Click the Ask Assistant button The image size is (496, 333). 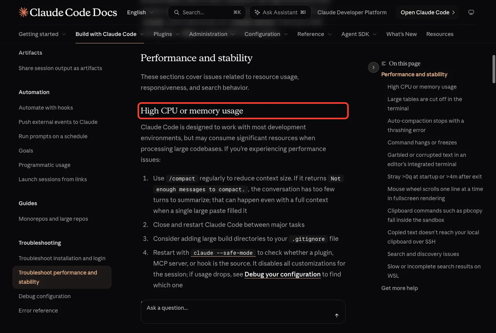pyautogui.click(x=280, y=12)
